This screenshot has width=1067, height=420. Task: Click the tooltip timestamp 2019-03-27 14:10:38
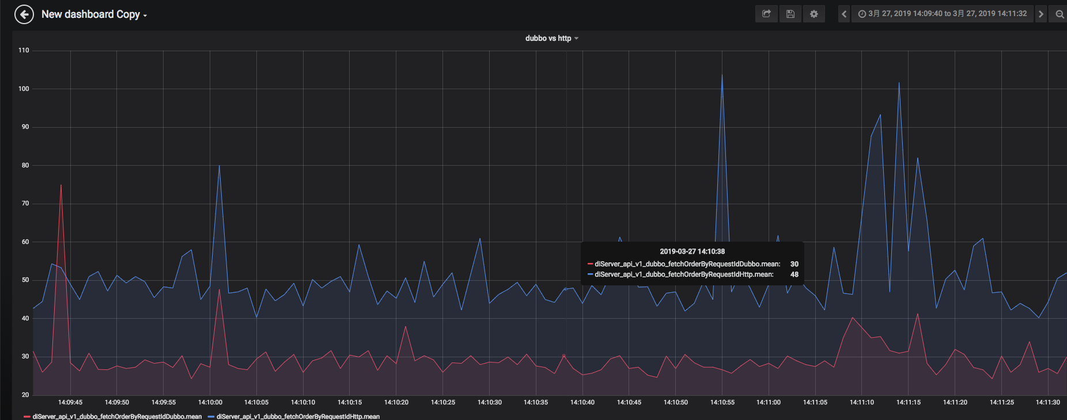(693, 251)
